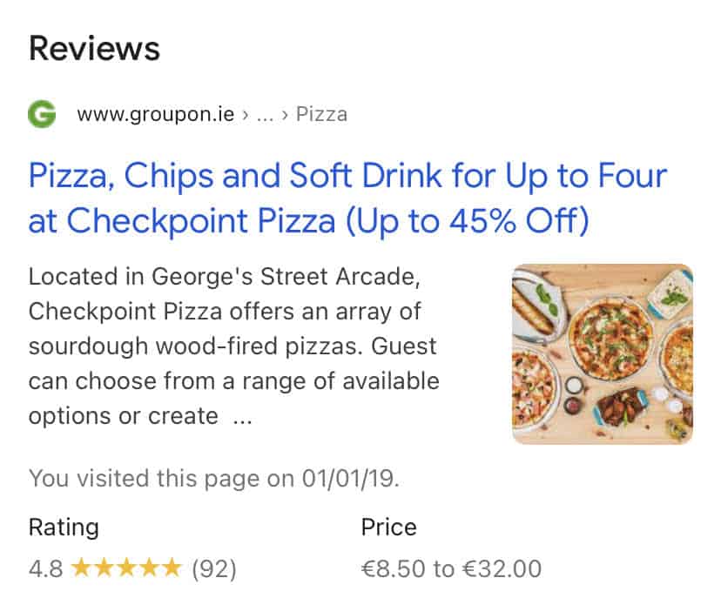The image size is (721, 605).
Task: Open the www.groupon.ie site URL
Action: (156, 115)
